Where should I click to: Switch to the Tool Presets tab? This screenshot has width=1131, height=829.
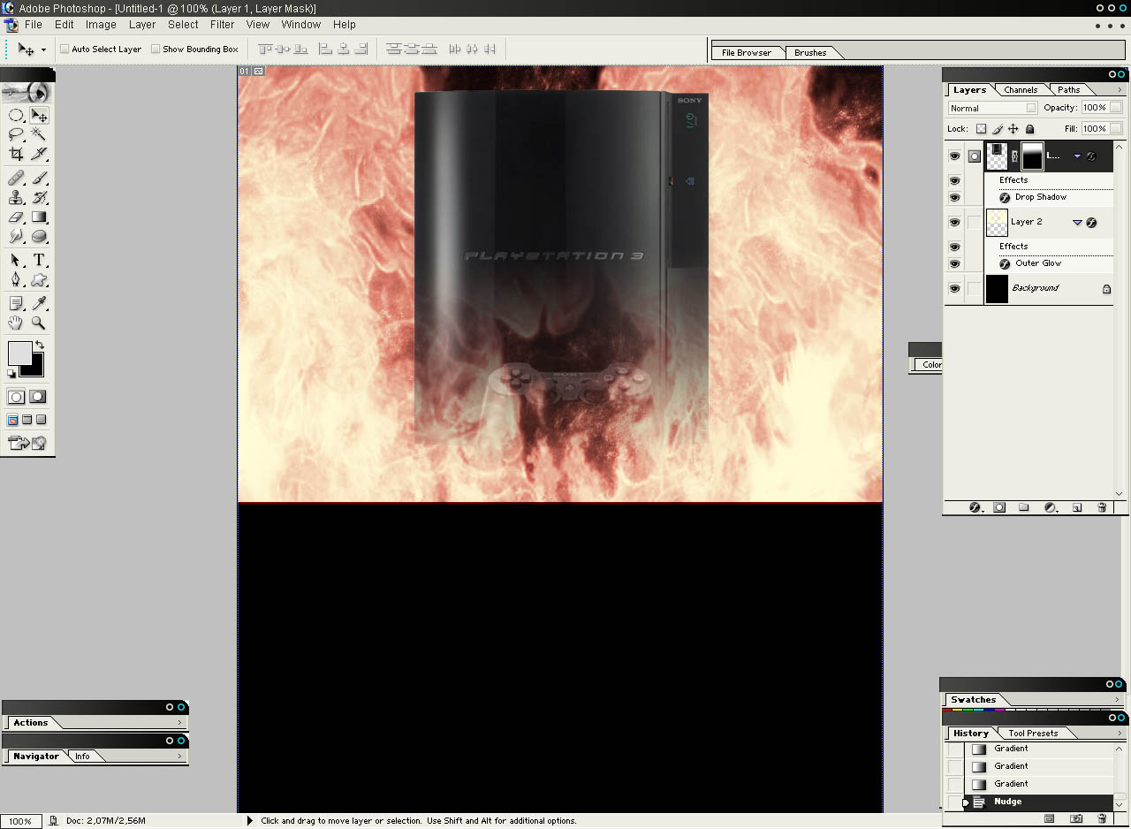pyautogui.click(x=1033, y=734)
